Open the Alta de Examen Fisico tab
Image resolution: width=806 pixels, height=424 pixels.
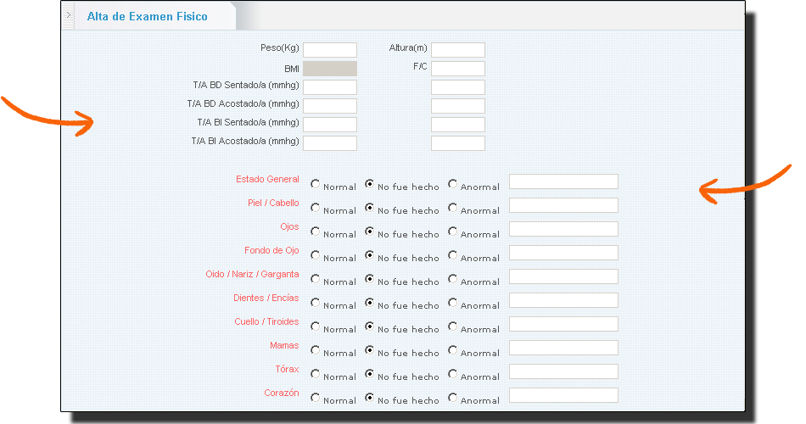coord(147,16)
